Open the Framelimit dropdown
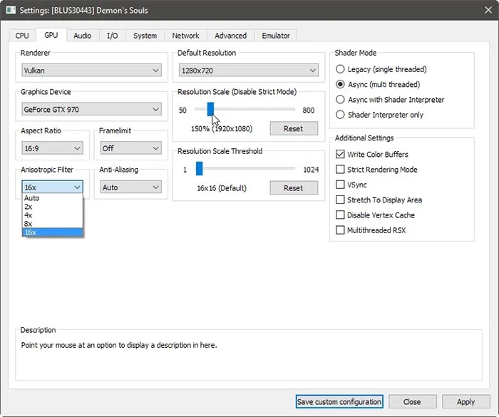This screenshot has width=499, height=417. pyautogui.click(x=131, y=148)
